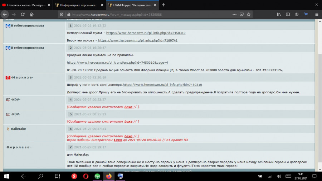The image size is (322, 181).
Task: Open the pl_info.php?id=7169741 link
Action: coord(137,40)
